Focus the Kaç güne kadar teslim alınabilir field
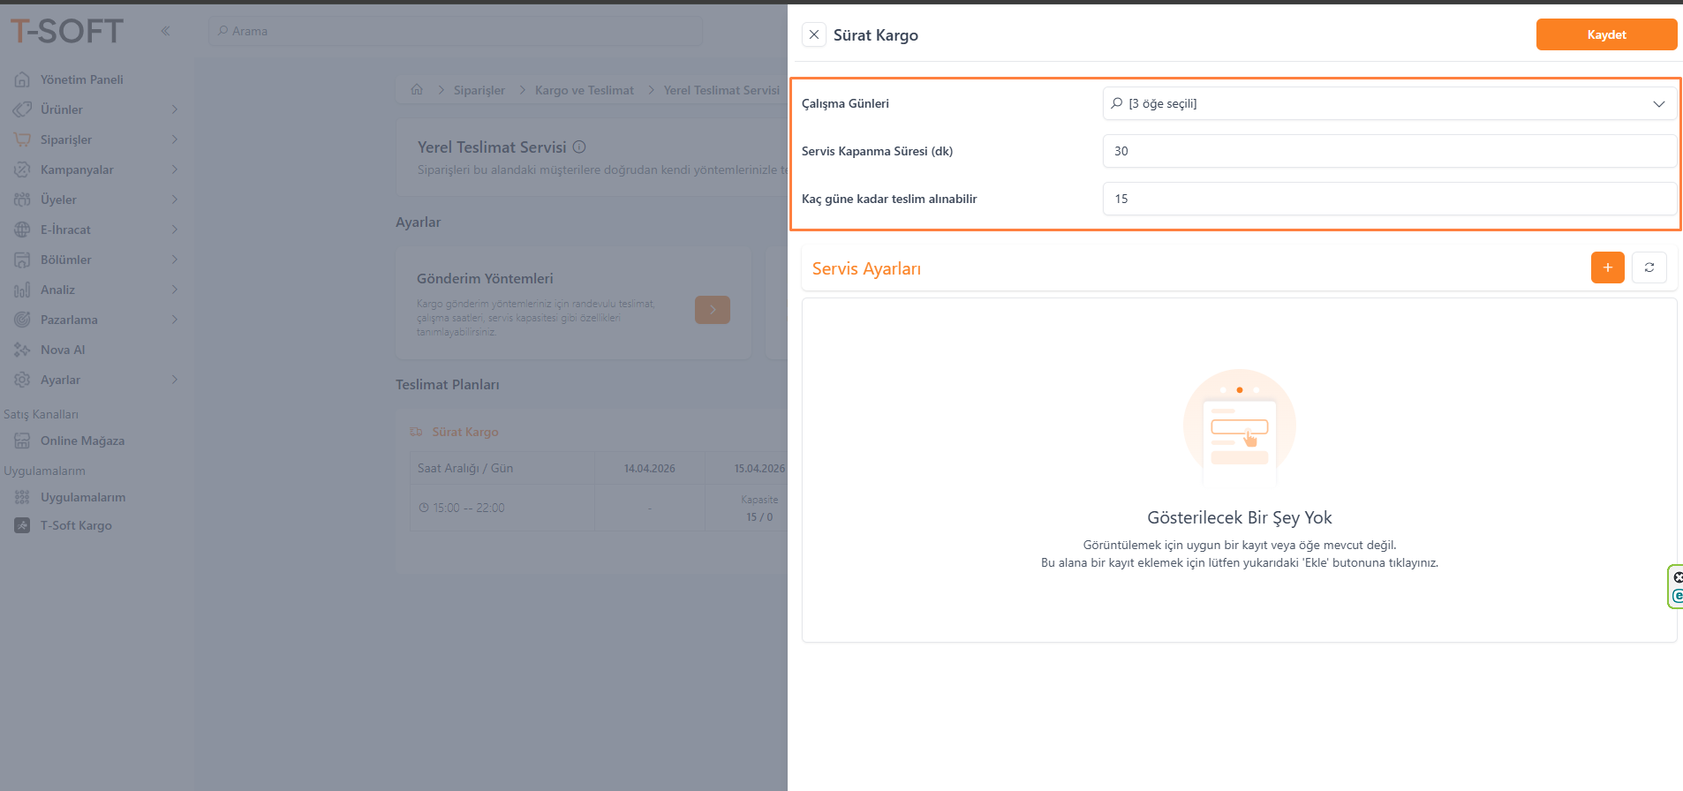 click(x=1389, y=199)
